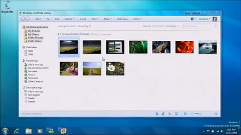Select Me (Jonathan) people tag
This screenshot has height=135, width=241.
[x=38, y=68]
